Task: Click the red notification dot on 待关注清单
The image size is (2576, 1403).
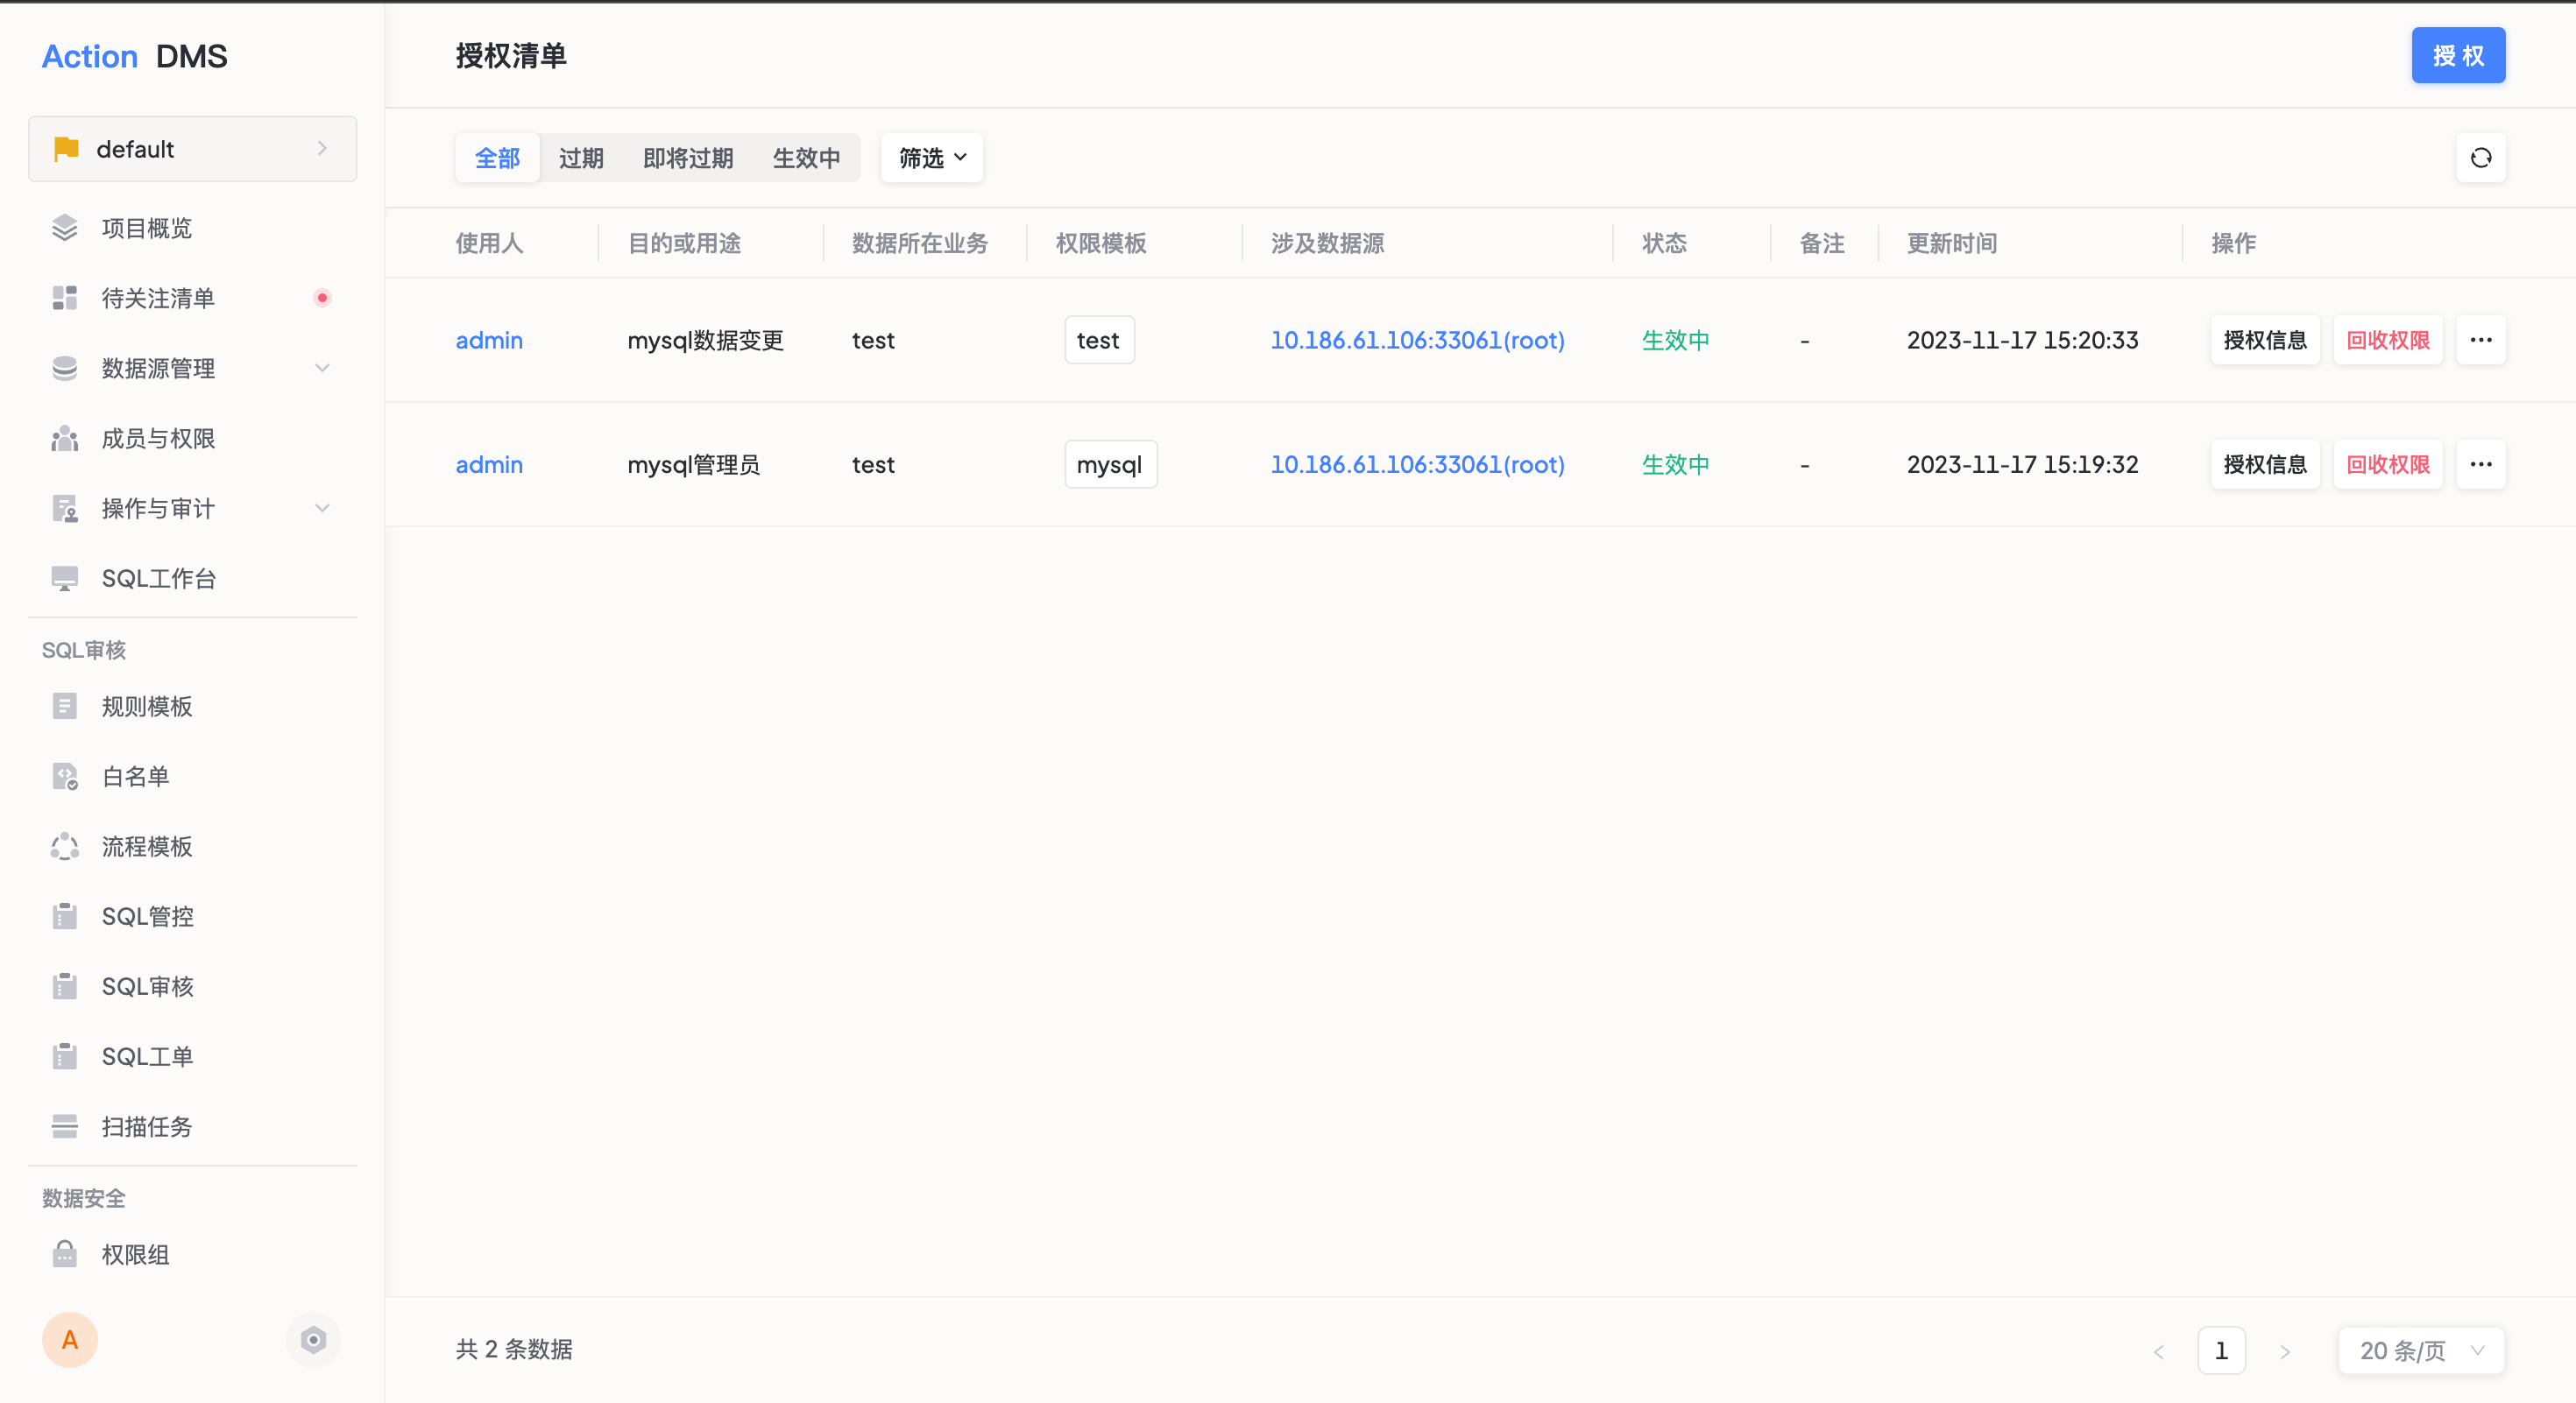Action: coord(322,298)
